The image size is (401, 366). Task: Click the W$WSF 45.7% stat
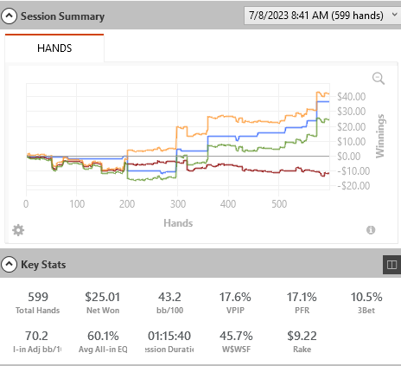tap(236, 342)
